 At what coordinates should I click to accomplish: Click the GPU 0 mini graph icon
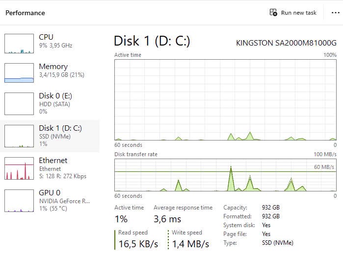click(19, 201)
